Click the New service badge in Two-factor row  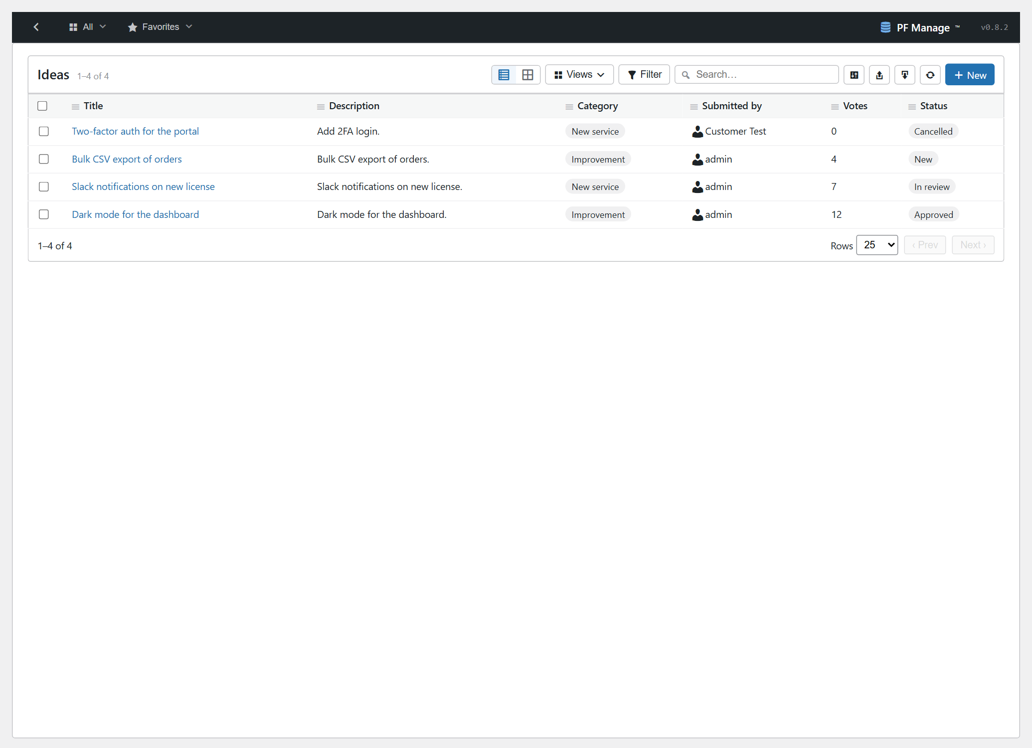pos(595,132)
